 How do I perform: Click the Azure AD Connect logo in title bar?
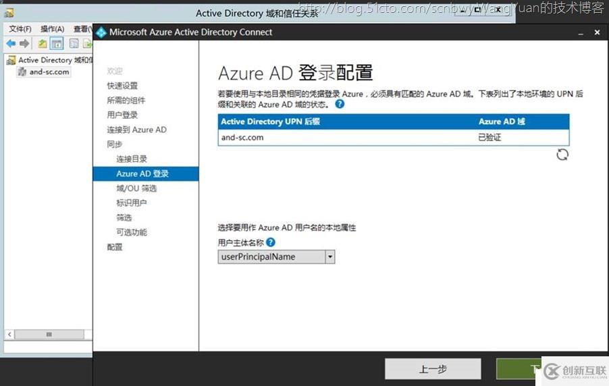(x=101, y=32)
